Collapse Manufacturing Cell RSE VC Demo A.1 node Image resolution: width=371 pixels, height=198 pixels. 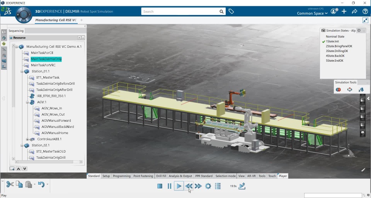[x=17, y=47]
